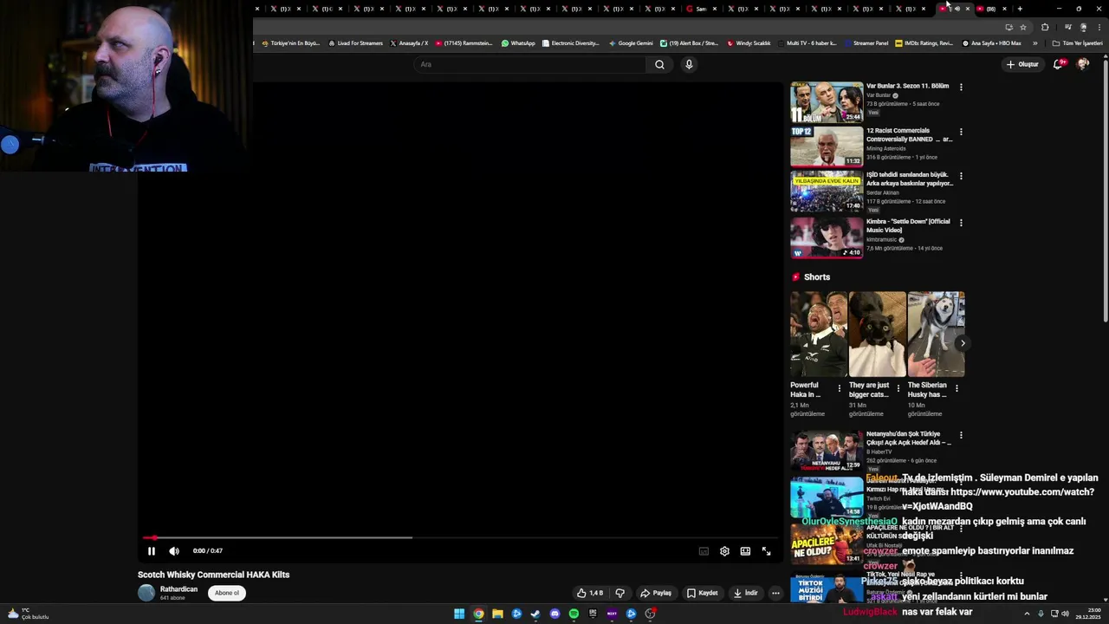
Task: Open the Chrome extensions puzzle icon
Action: (x=1045, y=27)
